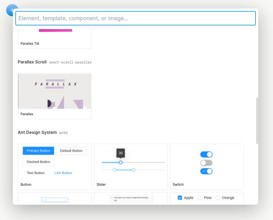This screenshot has width=273, height=220.
Task: Click the Default Button
Action: 71,150
